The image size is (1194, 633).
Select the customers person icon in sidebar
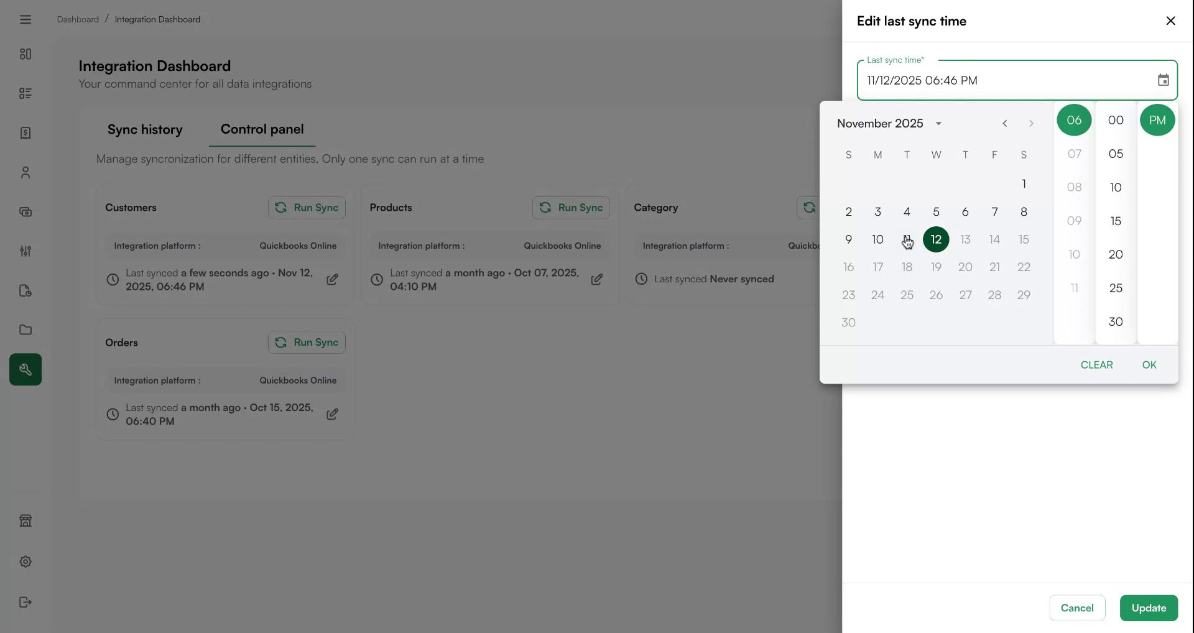click(25, 172)
